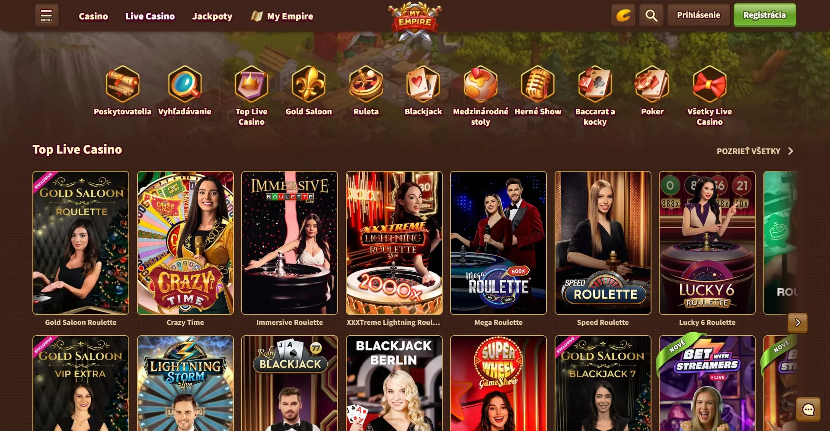Click the Poker chips category icon

(652, 84)
